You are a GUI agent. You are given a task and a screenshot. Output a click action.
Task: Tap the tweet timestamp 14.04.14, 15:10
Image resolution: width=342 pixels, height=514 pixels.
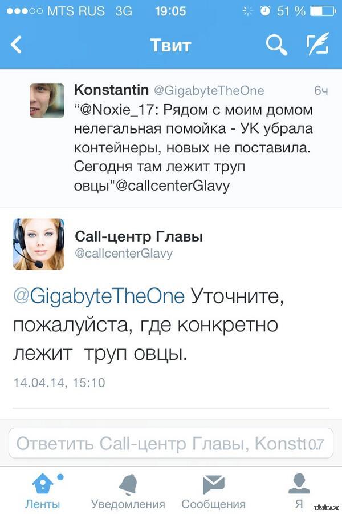59,383
